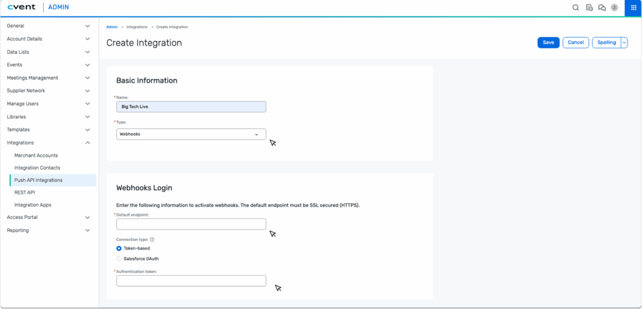Click the Cvent logo
The width and height of the screenshot is (642, 309).
click(x=23, y=8)
